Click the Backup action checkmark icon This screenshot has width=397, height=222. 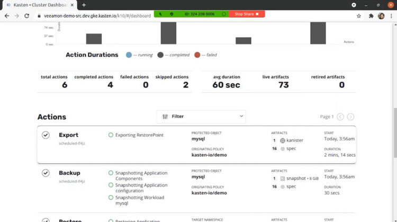click(x=46, y=173)
